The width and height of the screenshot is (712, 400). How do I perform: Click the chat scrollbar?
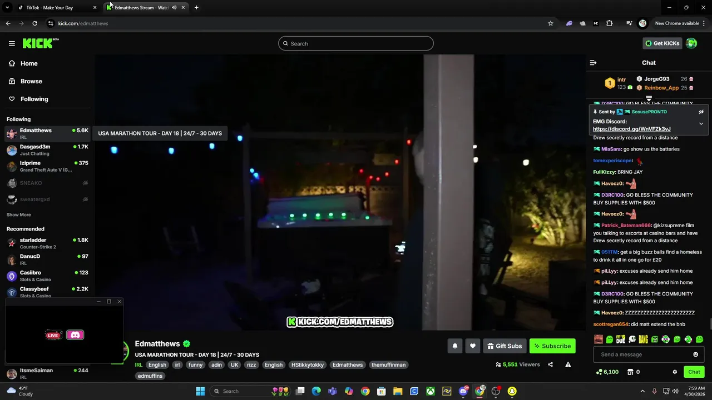tap(710, 324)
